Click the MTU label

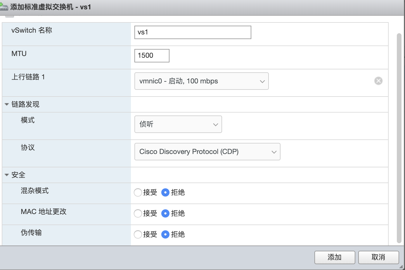19,54
